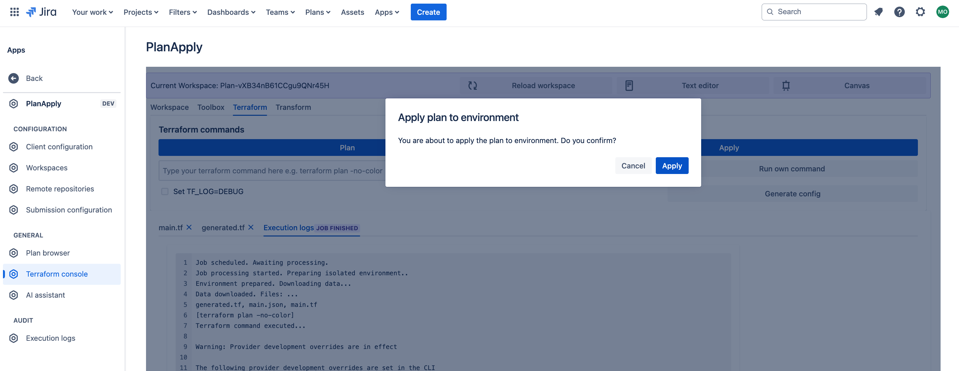This screenshot has height=371, width=959.
Task: Click the notifications bell icon
Action: tap(878, 12)
